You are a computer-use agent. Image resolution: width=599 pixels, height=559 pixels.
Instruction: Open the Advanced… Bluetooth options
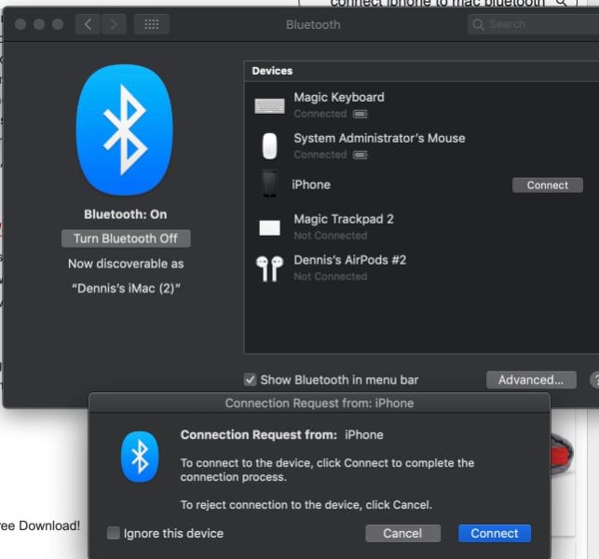pyautogui.click(x=530, y=379)
